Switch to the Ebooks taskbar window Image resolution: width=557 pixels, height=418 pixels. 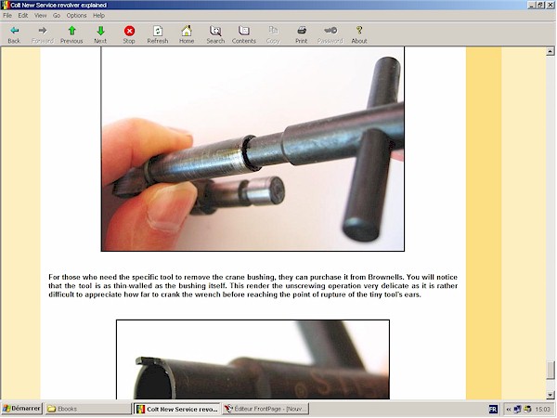[x=88, y=409]
